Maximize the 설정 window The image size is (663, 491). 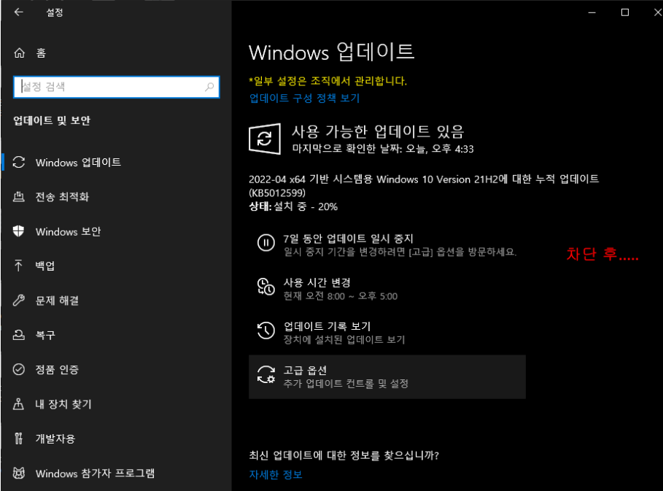point(625,12)
